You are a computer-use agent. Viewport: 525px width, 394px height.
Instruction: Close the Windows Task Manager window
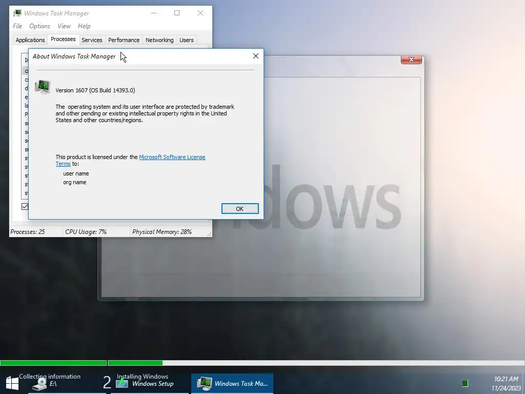[200, 13]
